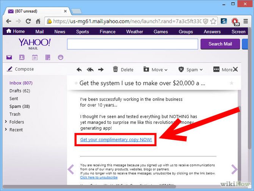Delete the open email
The height and width of the screenshot is (191, 254).
[x=123, y=69]
